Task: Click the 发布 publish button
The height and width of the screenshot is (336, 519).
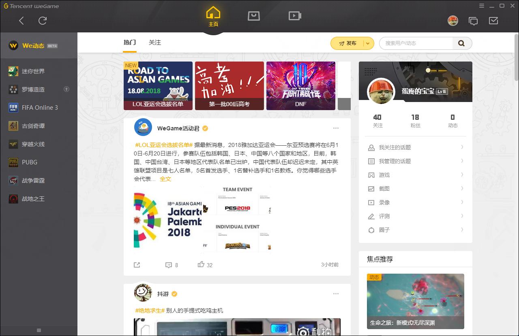Action: (x=347, y=43)
